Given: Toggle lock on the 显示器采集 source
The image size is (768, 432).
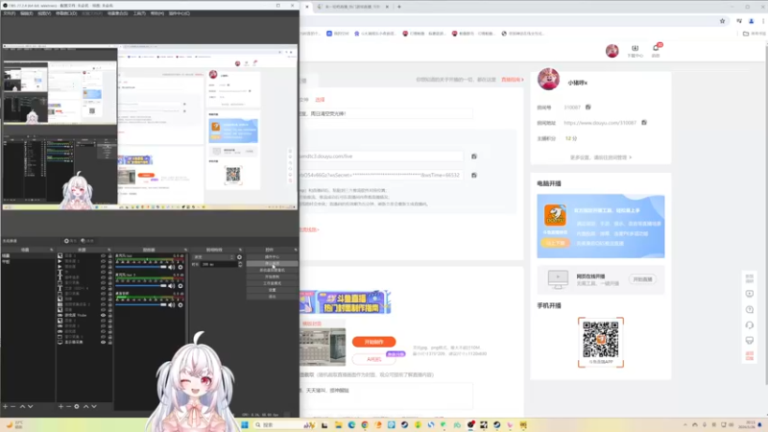Looking at the screenshot, I should pyautogui.click(x=109, y=342).
